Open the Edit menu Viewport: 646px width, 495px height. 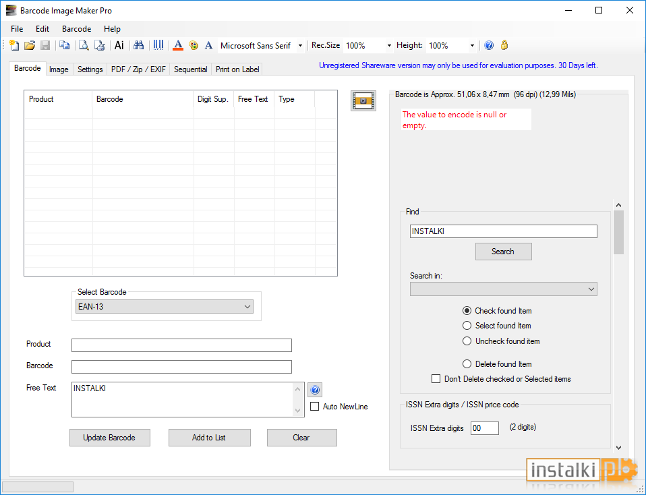[42, 29]
